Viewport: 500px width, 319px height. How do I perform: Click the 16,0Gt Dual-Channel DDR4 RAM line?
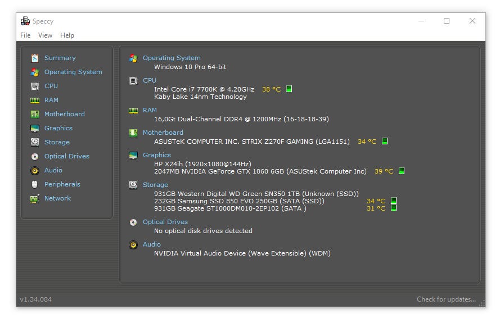coord(241,119)
